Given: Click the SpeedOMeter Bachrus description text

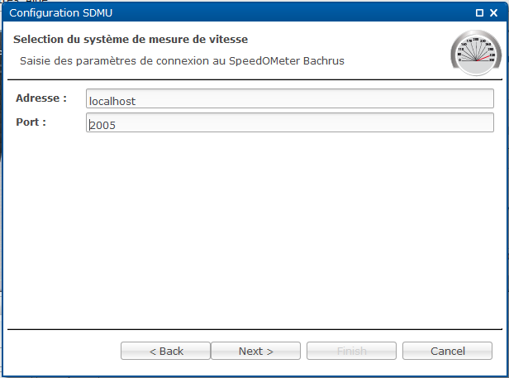Looking at the screenshot, I should click(x=182, y=61).
